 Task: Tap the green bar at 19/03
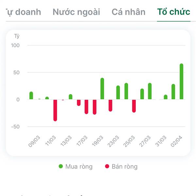coord(102,89)
